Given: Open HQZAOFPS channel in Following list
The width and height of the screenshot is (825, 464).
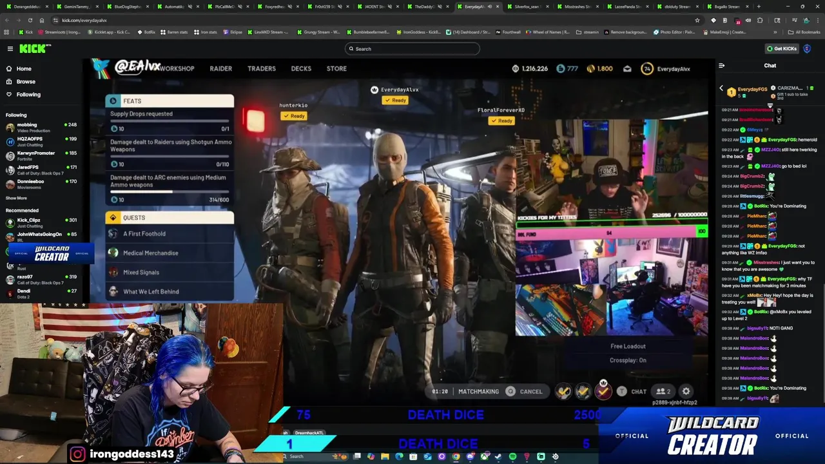Looking at the screenshot, I should coord(41,141).
